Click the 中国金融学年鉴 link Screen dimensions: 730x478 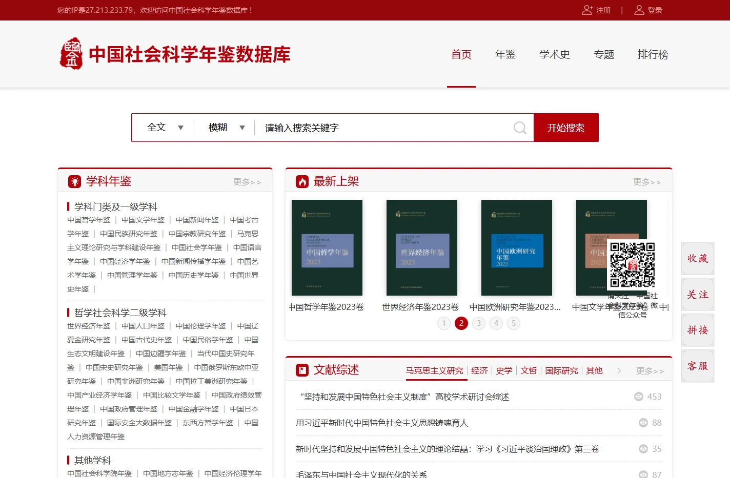coord(194,409)
